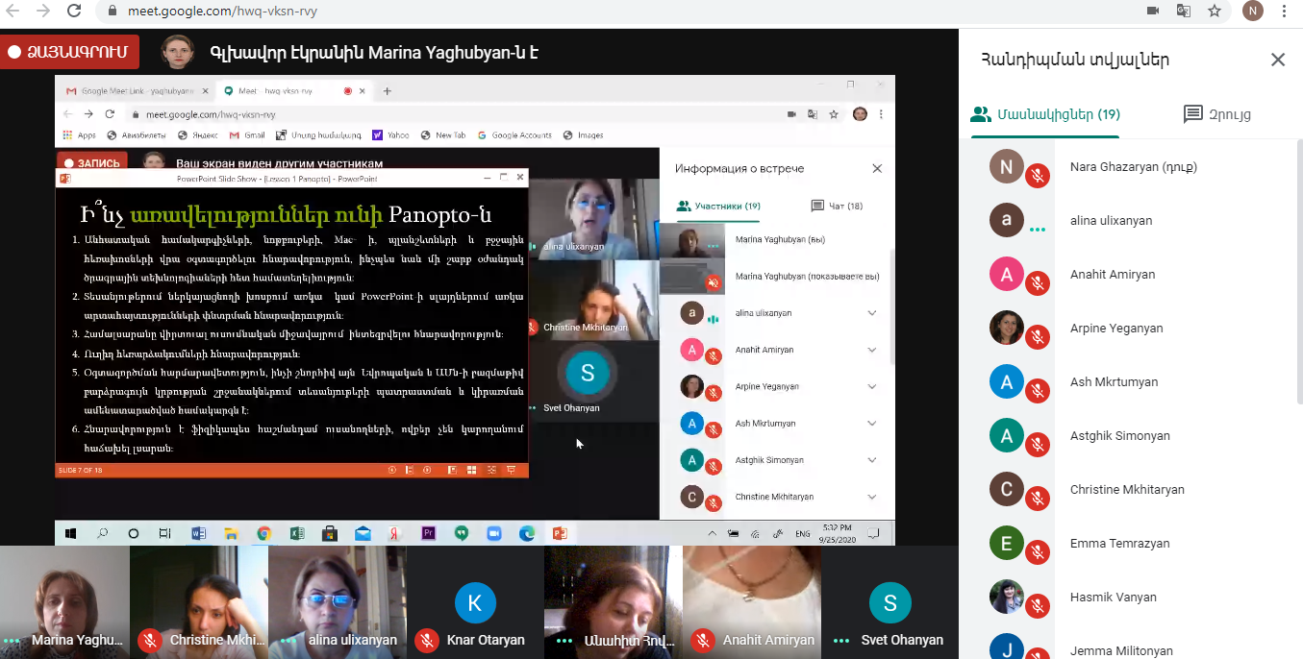Open Word icon in shared taskbar

(x=199, y=533)
